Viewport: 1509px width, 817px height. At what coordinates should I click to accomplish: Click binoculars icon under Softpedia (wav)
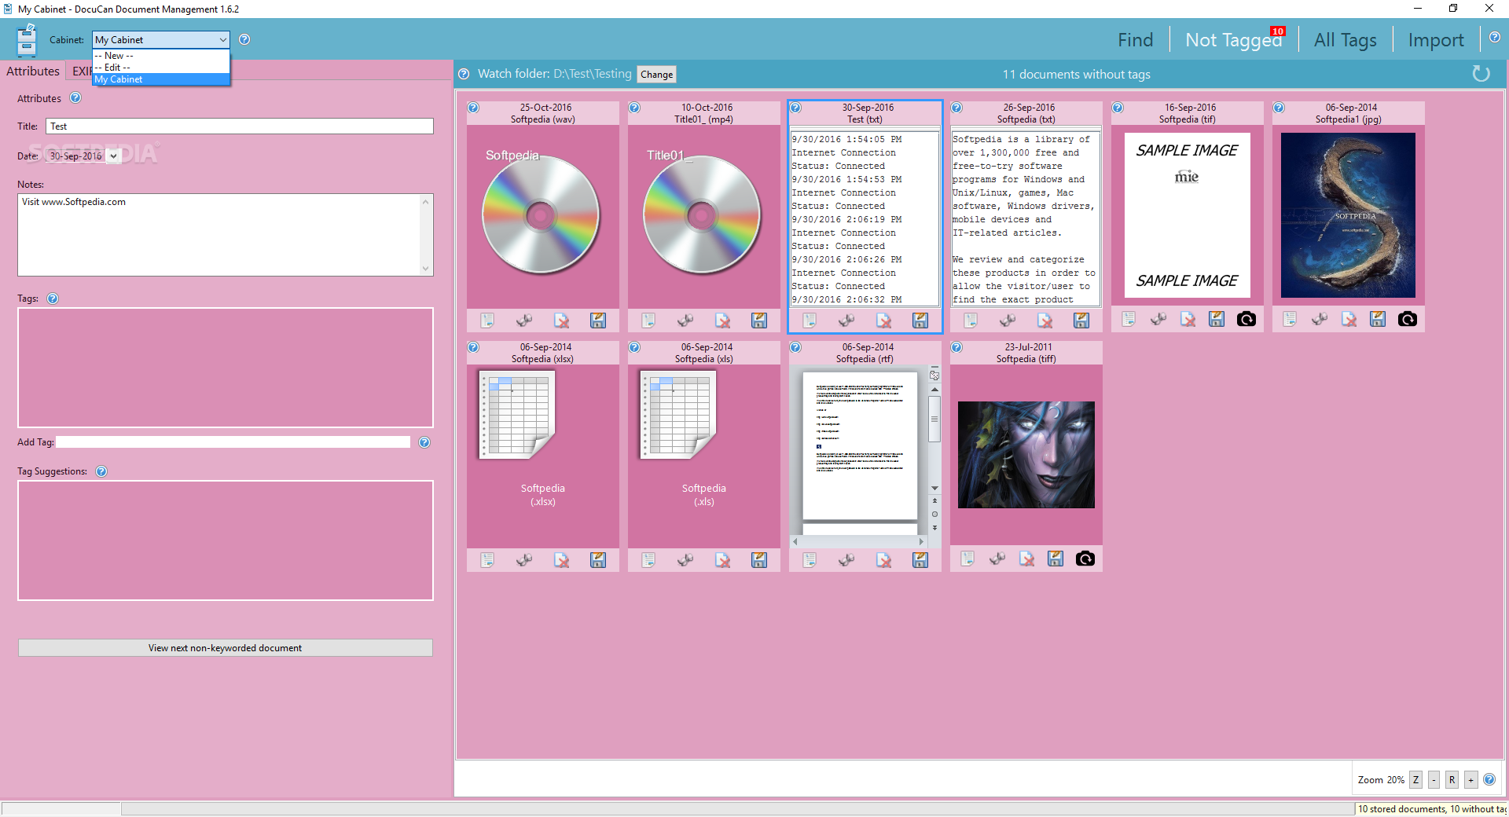tap(524, 320)
